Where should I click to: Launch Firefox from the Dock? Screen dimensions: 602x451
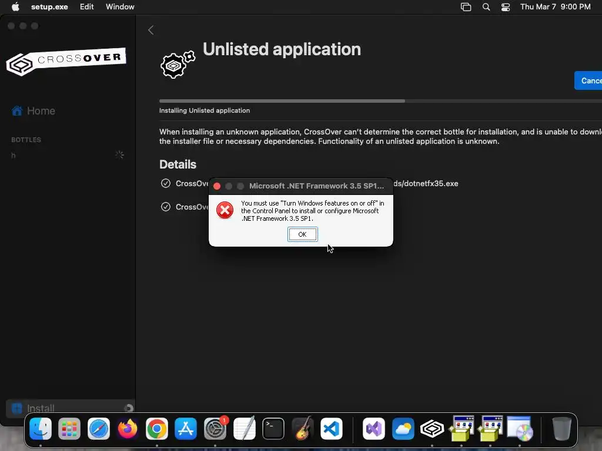pos(128,429)
